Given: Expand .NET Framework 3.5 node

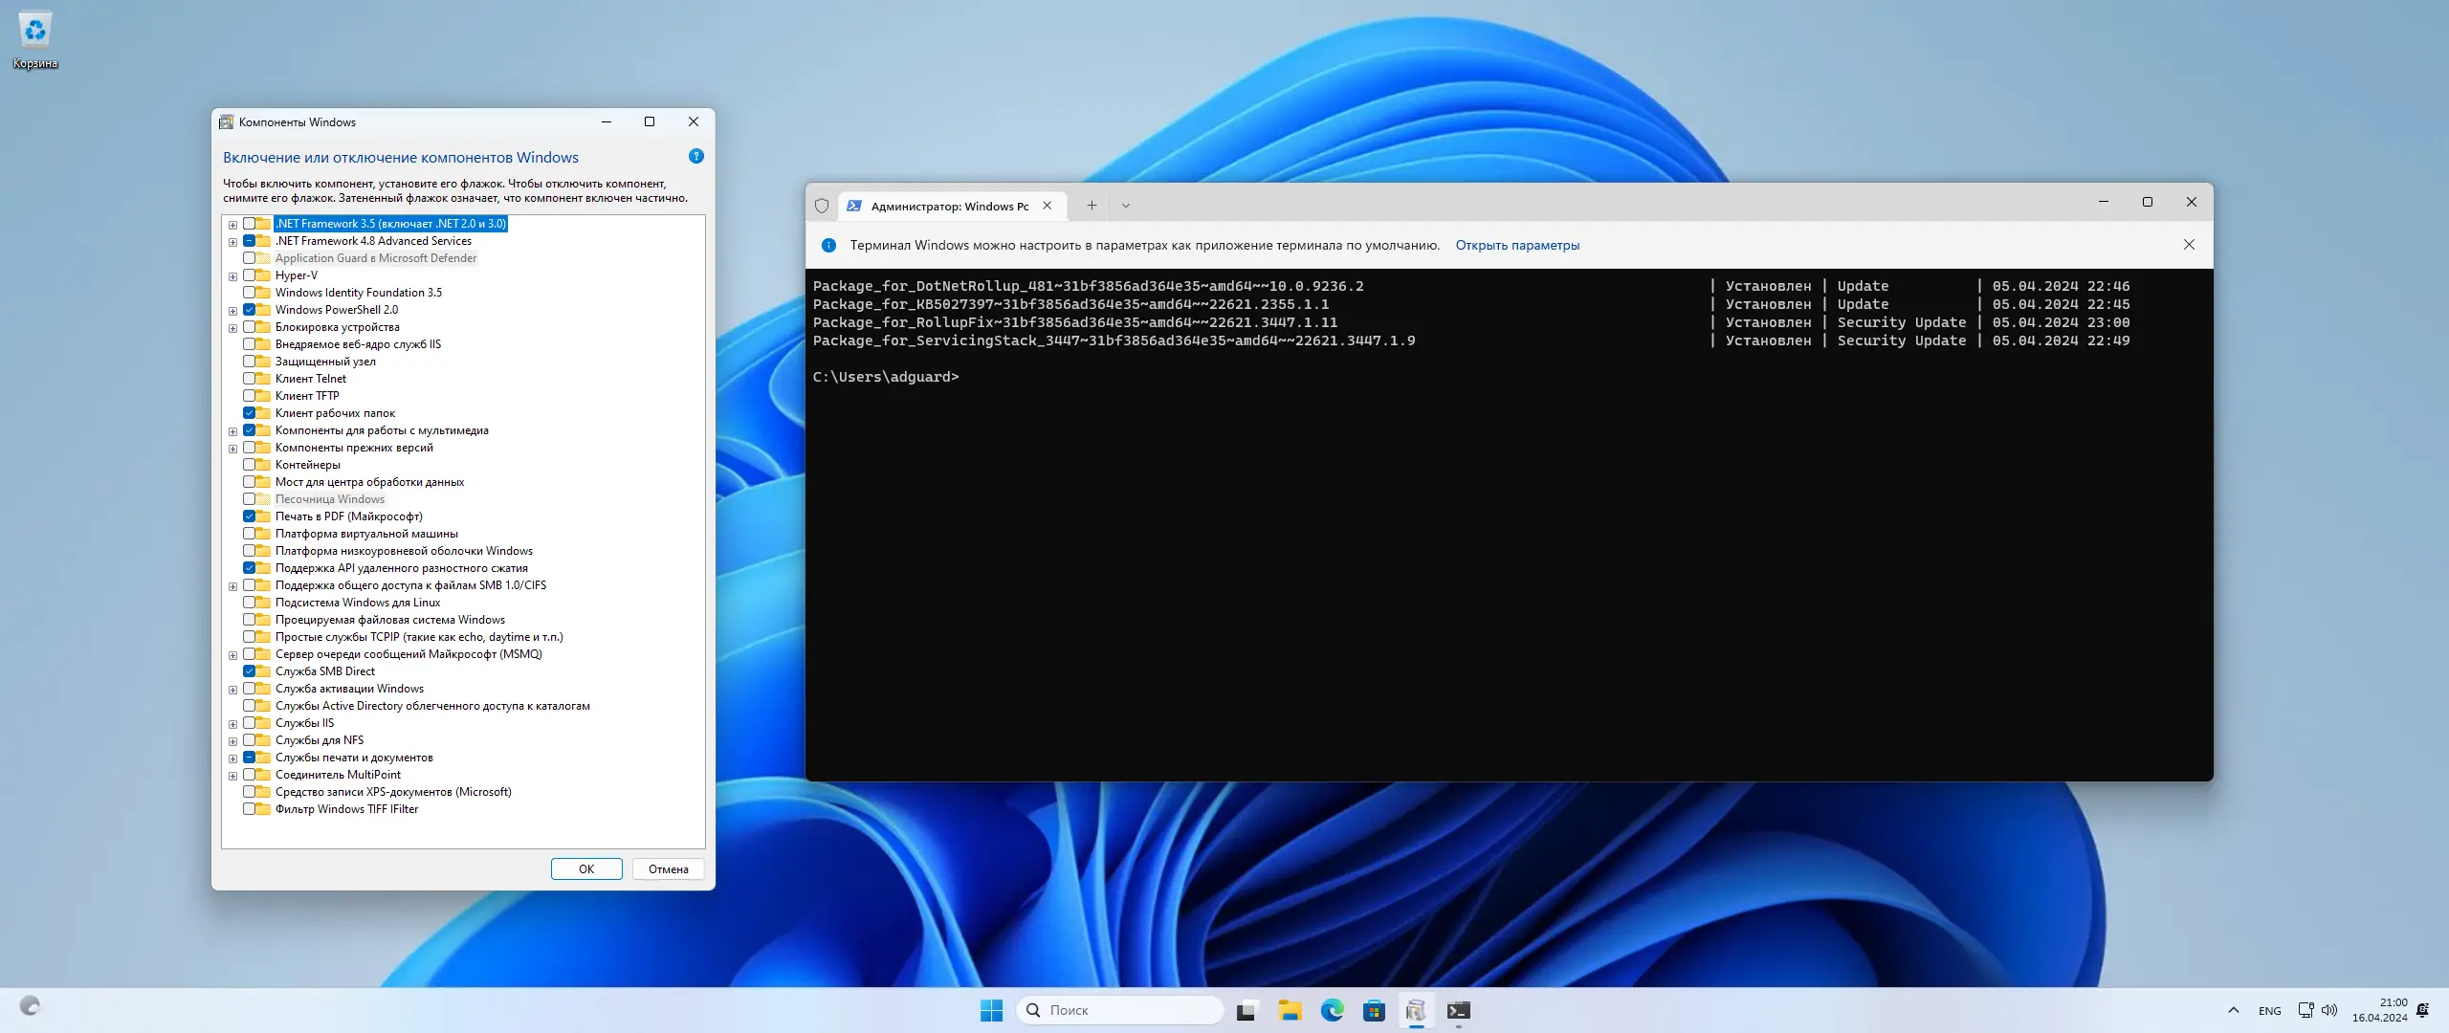Looking at the screenshot, I should [x=232, y=225].
